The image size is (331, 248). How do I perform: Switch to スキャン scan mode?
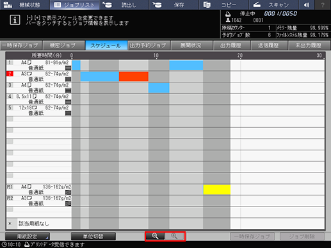click(273, 4)
